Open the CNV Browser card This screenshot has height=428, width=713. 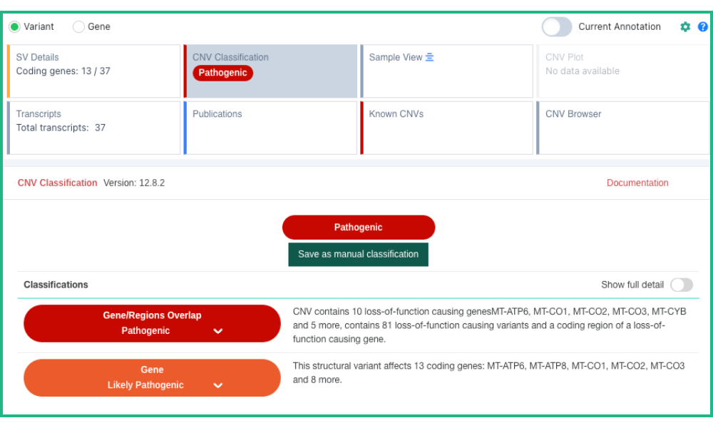pyautogui.click(x=622, y=128)
